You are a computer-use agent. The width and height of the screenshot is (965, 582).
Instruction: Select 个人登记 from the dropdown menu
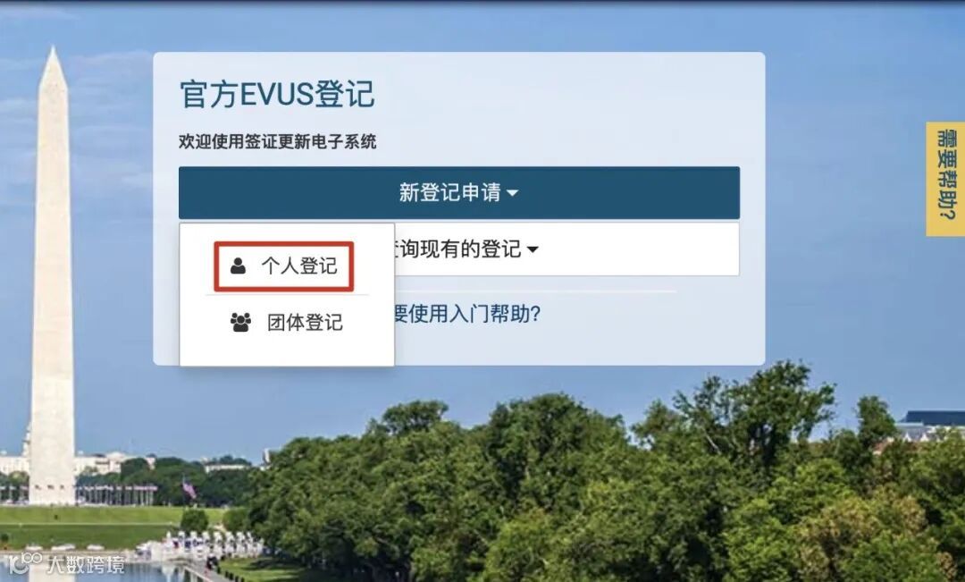pyautogui.click(x=284, y=266)
